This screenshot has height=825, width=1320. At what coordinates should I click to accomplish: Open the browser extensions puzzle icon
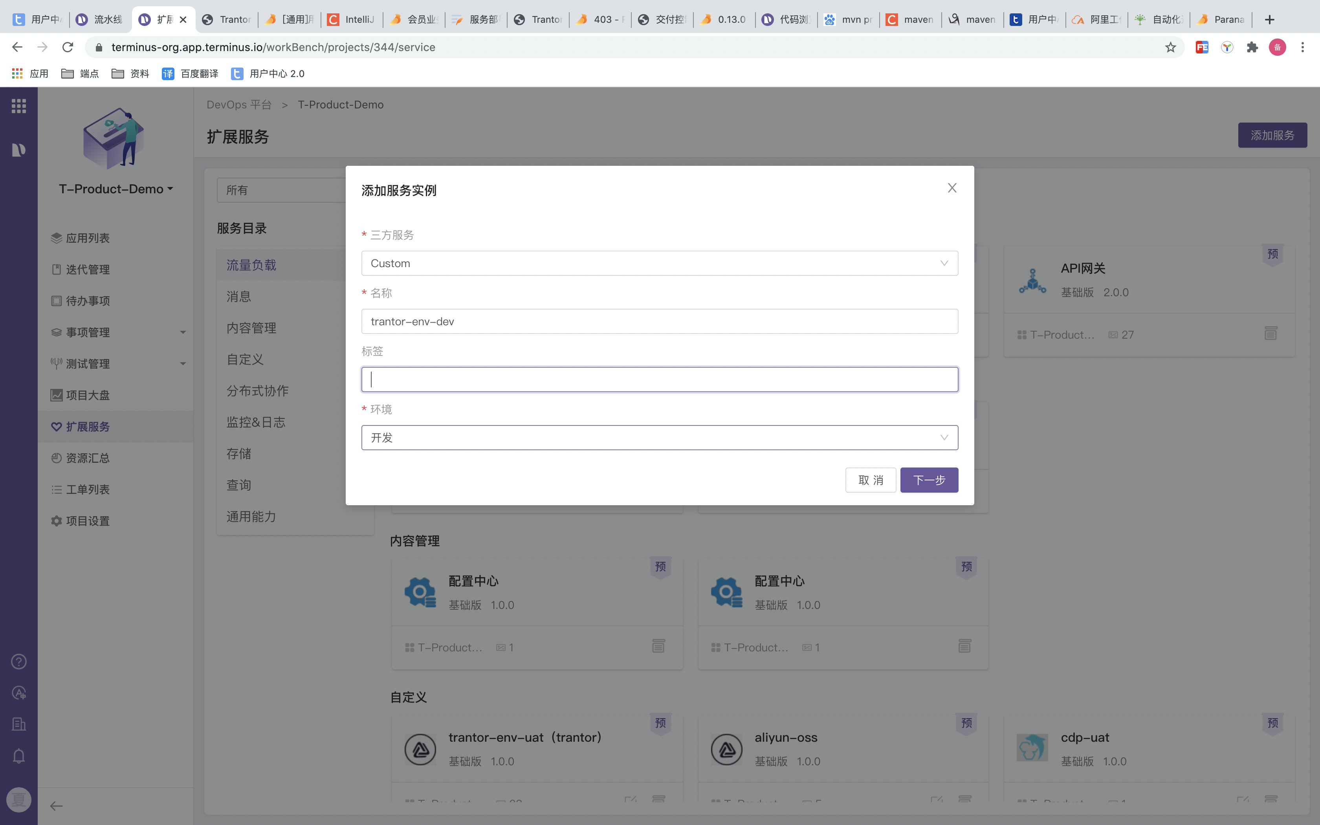tap(1252, 48)
